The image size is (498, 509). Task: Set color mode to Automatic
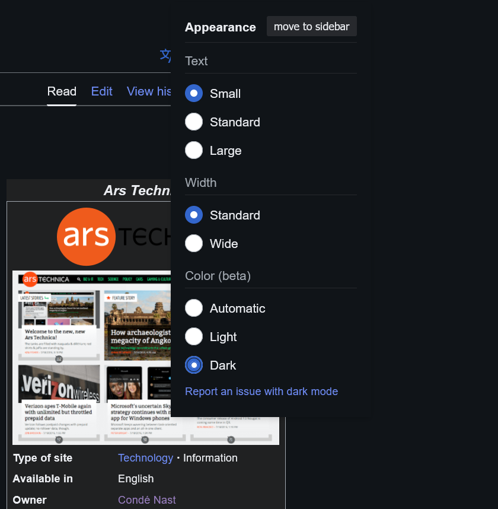(194, 308)
